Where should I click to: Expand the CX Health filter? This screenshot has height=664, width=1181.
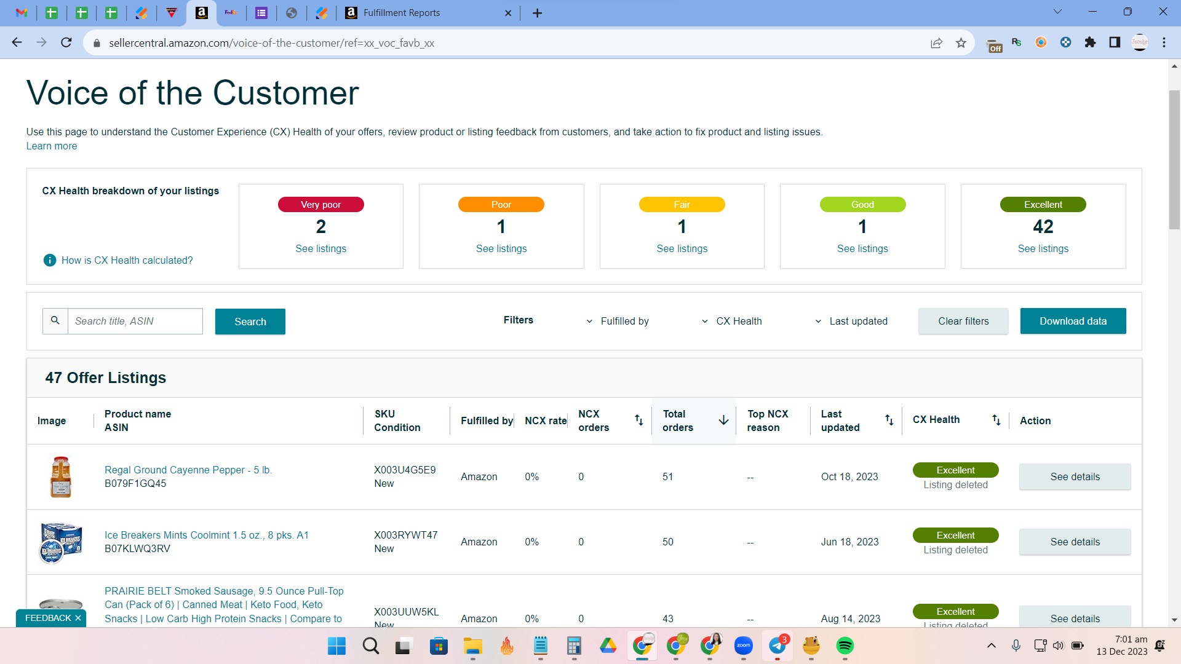point(732,321)
